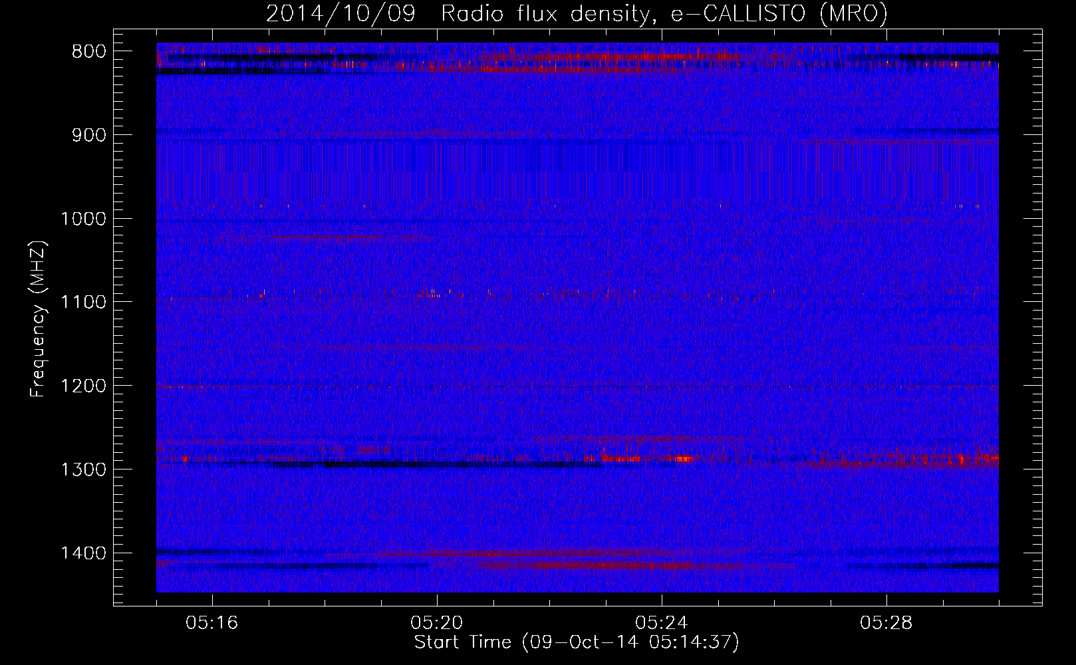Click the 800 frequency tick label
This screenshot has width=1076, height=665.
tap(89, 52)
